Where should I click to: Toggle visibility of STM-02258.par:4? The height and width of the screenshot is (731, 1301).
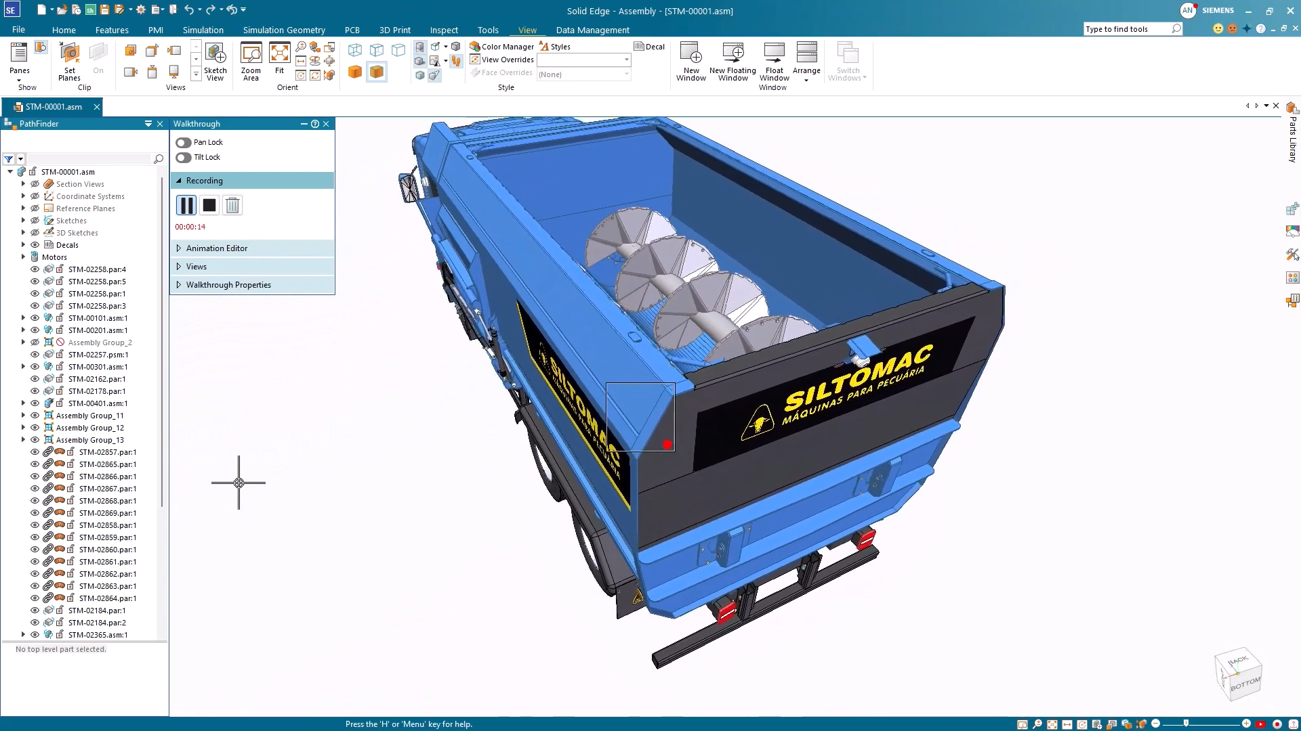click(35, 269)
